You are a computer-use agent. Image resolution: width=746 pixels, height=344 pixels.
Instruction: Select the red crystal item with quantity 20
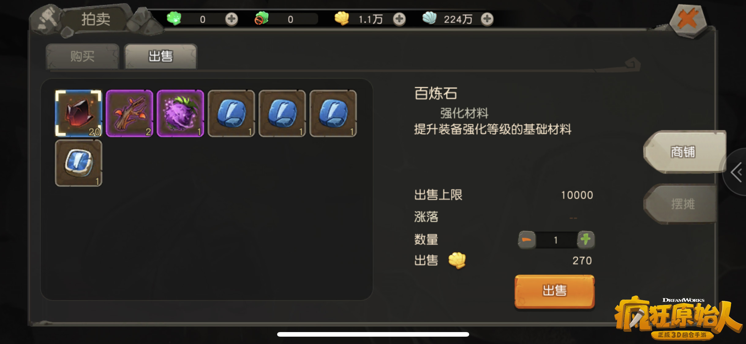click(x=78, y=113)
